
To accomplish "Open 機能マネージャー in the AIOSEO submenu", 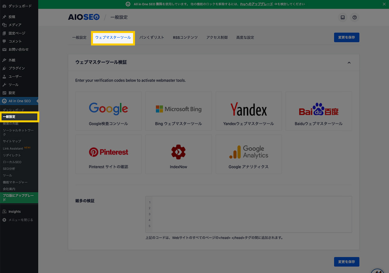I will (x=15, y=182).
